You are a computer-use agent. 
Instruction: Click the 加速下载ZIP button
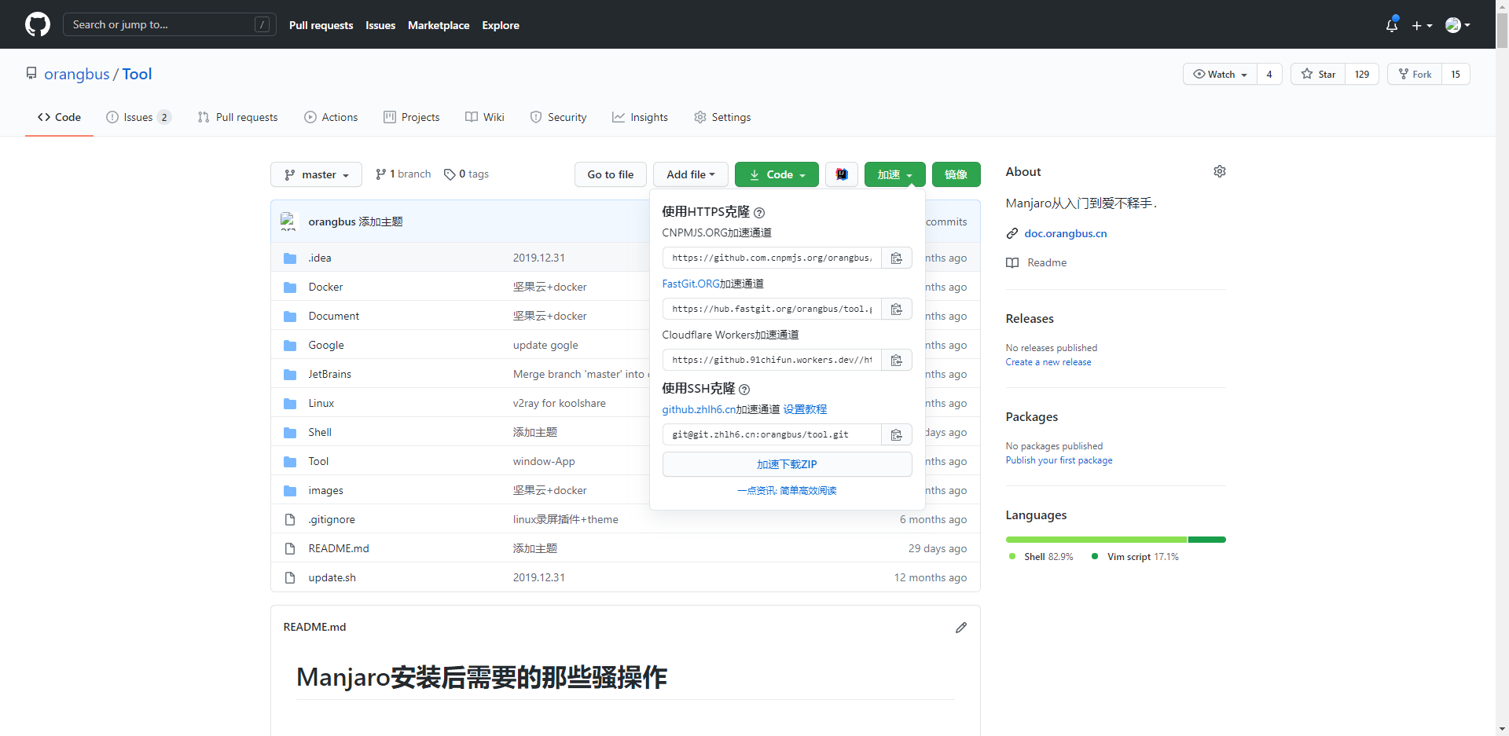click(787, 464)
